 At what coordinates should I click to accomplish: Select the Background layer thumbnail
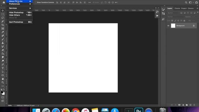[x=173, y=26]
